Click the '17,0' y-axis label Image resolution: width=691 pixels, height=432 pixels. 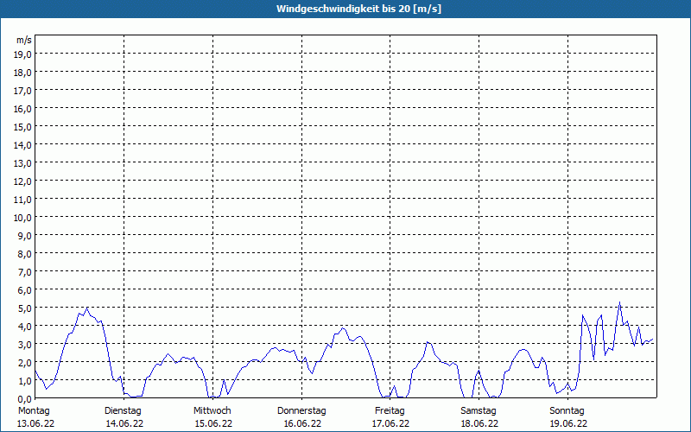tap(23, 91)
